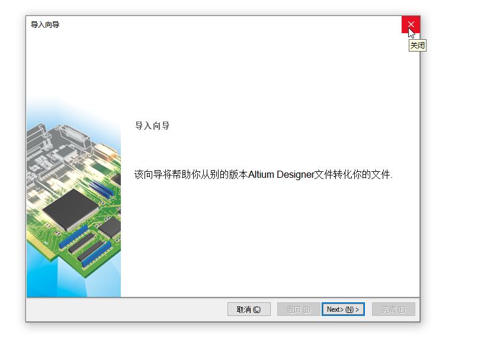Viewport: 497px width, 342px height.
Task: Click the disabled 退回 (B) back button
Action: coord(299,309)
